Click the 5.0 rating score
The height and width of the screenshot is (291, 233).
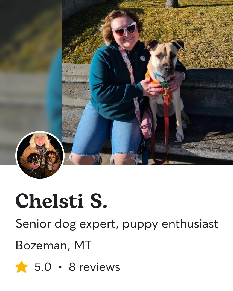tap(43, 267)
